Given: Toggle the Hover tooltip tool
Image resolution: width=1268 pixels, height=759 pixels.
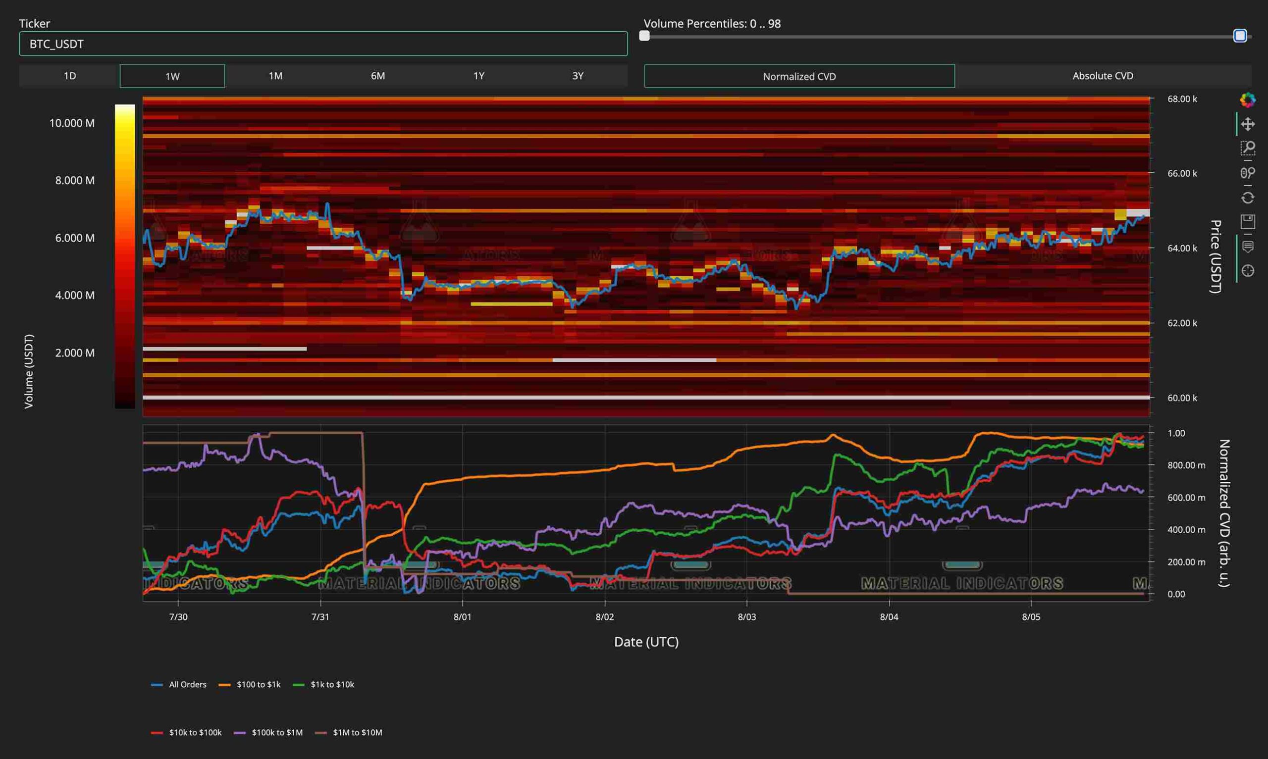Looking at the screenshot, I should tap(1248, 247).
